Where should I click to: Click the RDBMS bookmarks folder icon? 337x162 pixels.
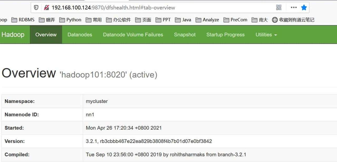point(14,19)
